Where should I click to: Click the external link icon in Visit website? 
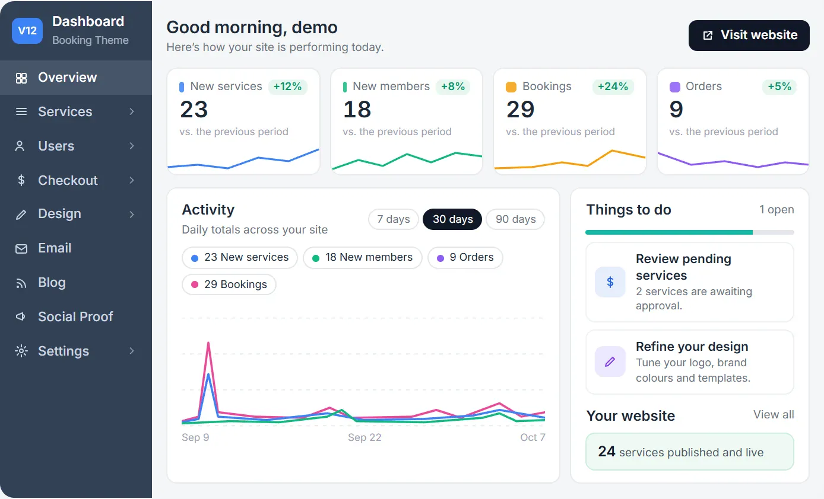(708, 36)
